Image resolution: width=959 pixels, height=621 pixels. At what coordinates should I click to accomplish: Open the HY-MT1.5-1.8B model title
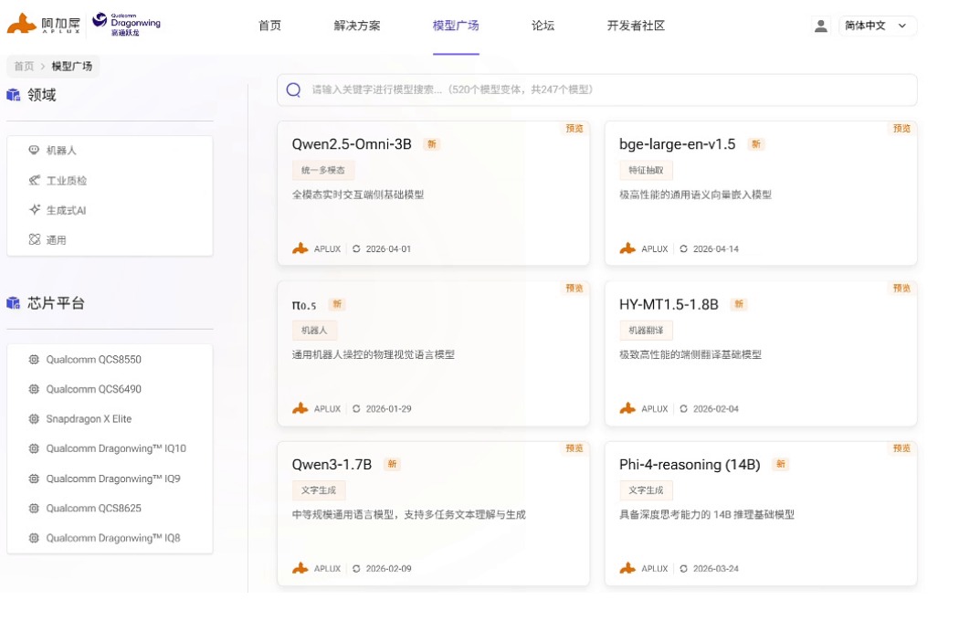pos(669,305)
